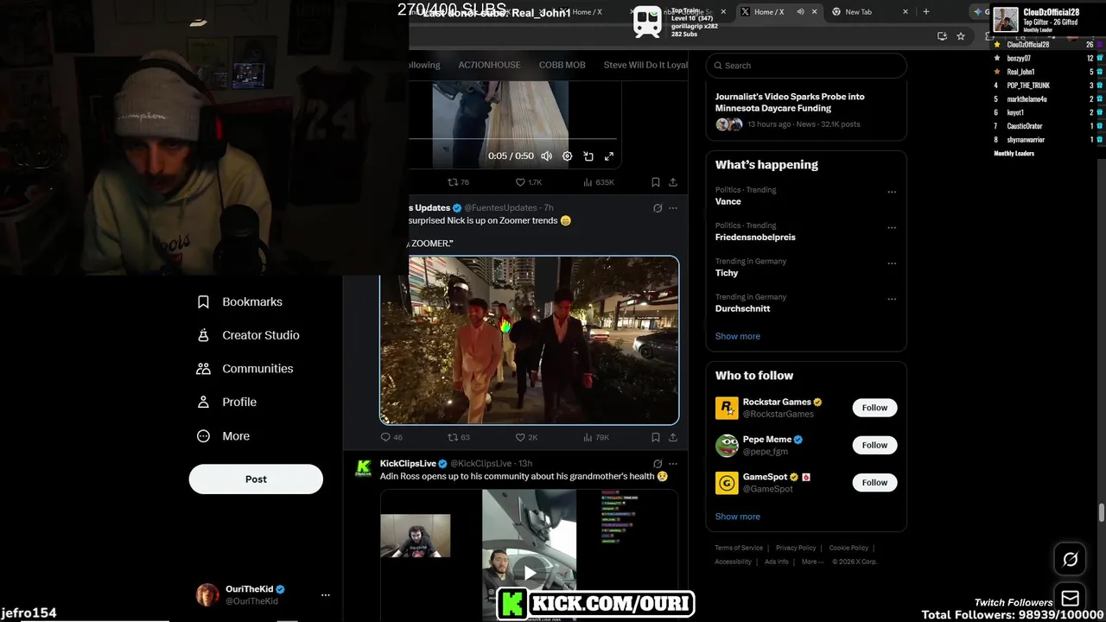Repost the tweet with 63 reposts
This screenshot has width=1106, height=622.
coord(458,437)
